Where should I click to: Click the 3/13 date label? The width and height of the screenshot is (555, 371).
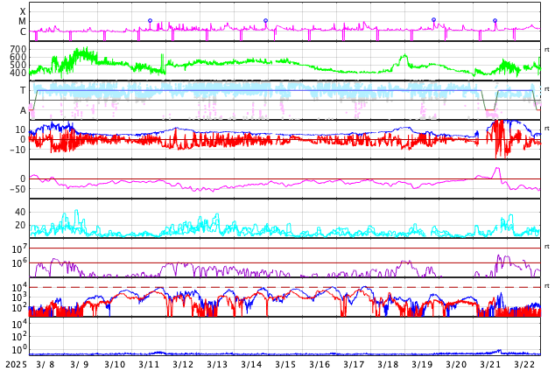(217, 365)
